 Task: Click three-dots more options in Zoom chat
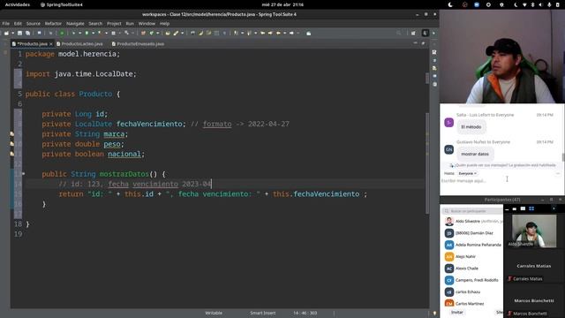[x=558, y=173]
